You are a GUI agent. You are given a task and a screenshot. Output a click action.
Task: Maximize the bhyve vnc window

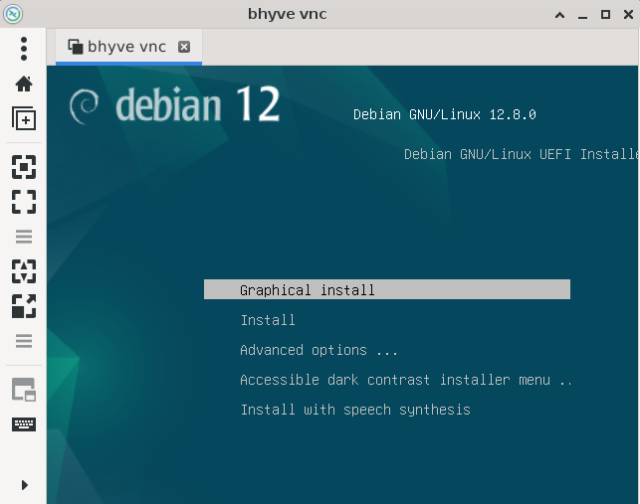point(606,15)
